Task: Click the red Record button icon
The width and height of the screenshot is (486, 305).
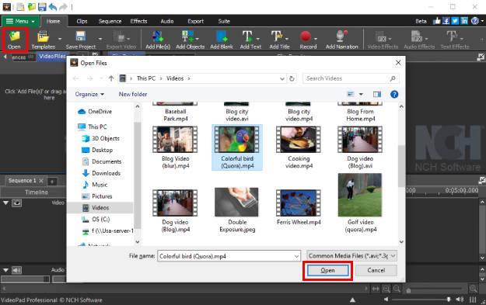Action: point(306,36)
